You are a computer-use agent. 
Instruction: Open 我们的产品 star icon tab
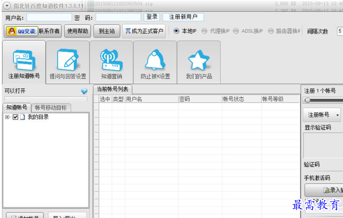click(x=199, y=62)
